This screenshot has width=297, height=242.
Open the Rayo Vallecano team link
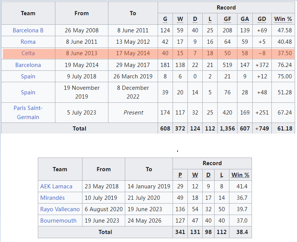[60, 209]
